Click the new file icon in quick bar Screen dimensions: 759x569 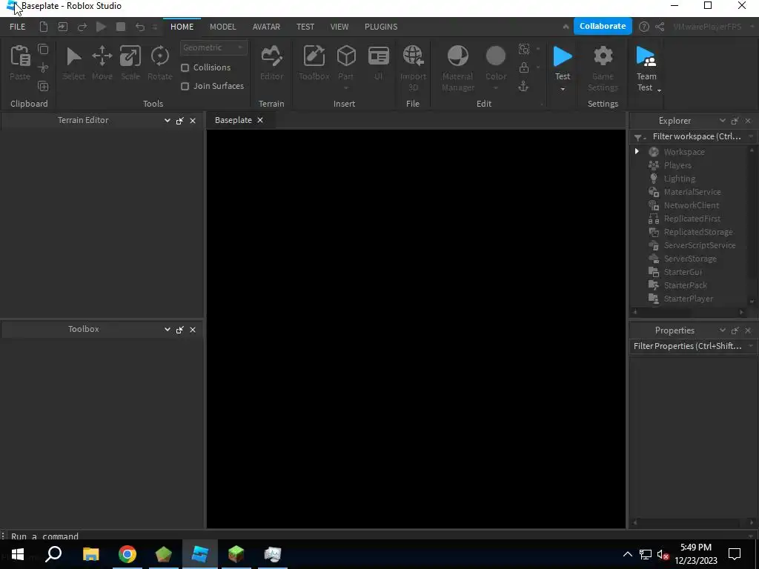pyautogui.click(x=44, y=27)
